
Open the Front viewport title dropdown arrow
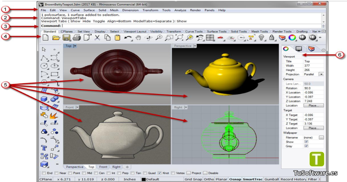(77, 107)
